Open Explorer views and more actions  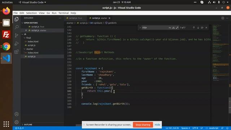[x=60, y=18]
